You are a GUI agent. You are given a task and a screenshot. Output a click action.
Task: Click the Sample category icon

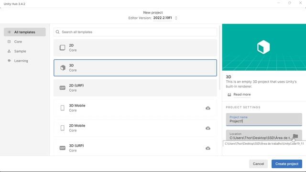point(9,51)
